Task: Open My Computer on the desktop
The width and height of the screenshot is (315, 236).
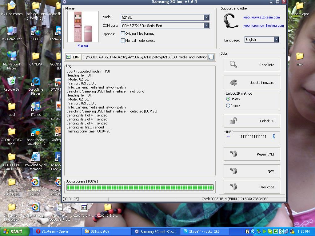Action: 12,33
